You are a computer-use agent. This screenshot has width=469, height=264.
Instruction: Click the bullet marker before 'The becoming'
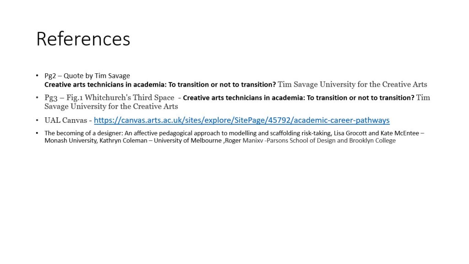coord(37,133)
